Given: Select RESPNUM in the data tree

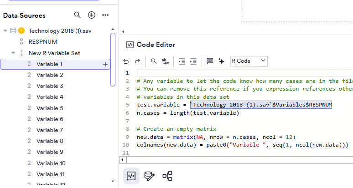Looking at the screenshot, I should coord(42,42).
